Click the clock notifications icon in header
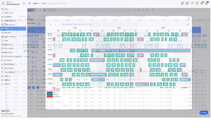 click(182, 3)
